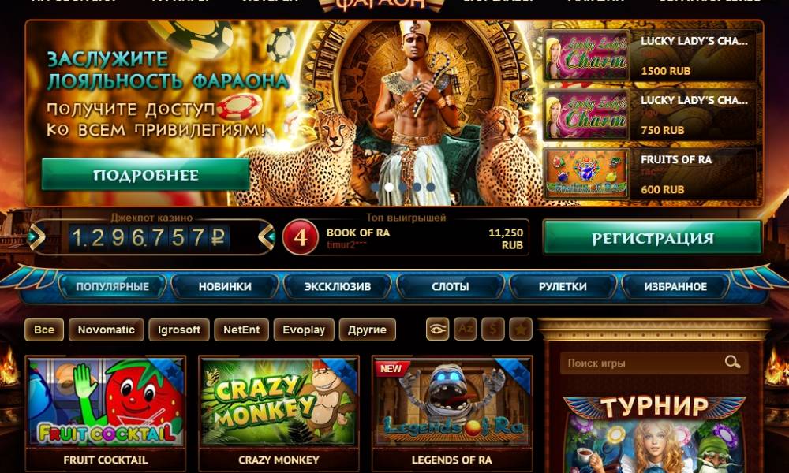789x473 pixels.
Task: Click the Подробнее banner button
Action: (145, 174)
